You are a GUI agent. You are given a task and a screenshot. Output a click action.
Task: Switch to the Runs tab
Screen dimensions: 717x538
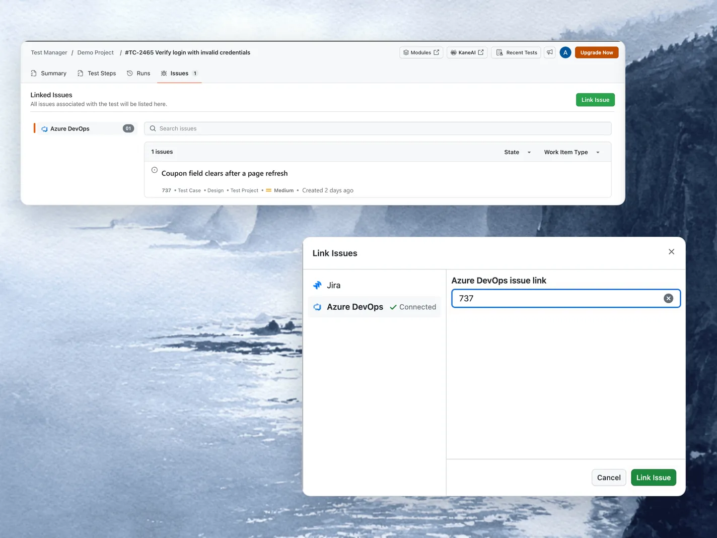[x=138, y=74]
